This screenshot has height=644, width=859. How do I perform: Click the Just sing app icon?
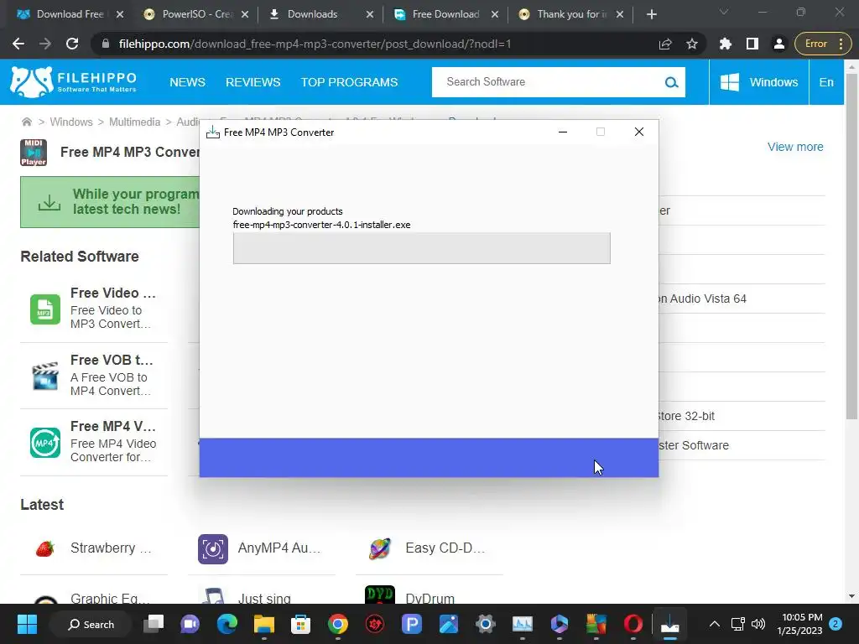[212, 596]
